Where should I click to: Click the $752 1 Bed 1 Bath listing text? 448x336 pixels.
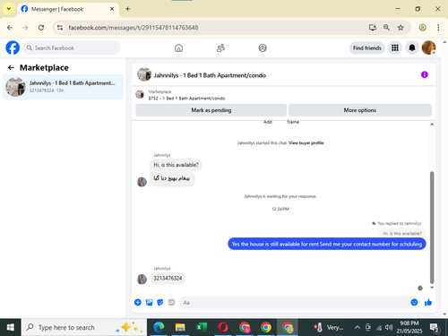(x=186, y=99)
